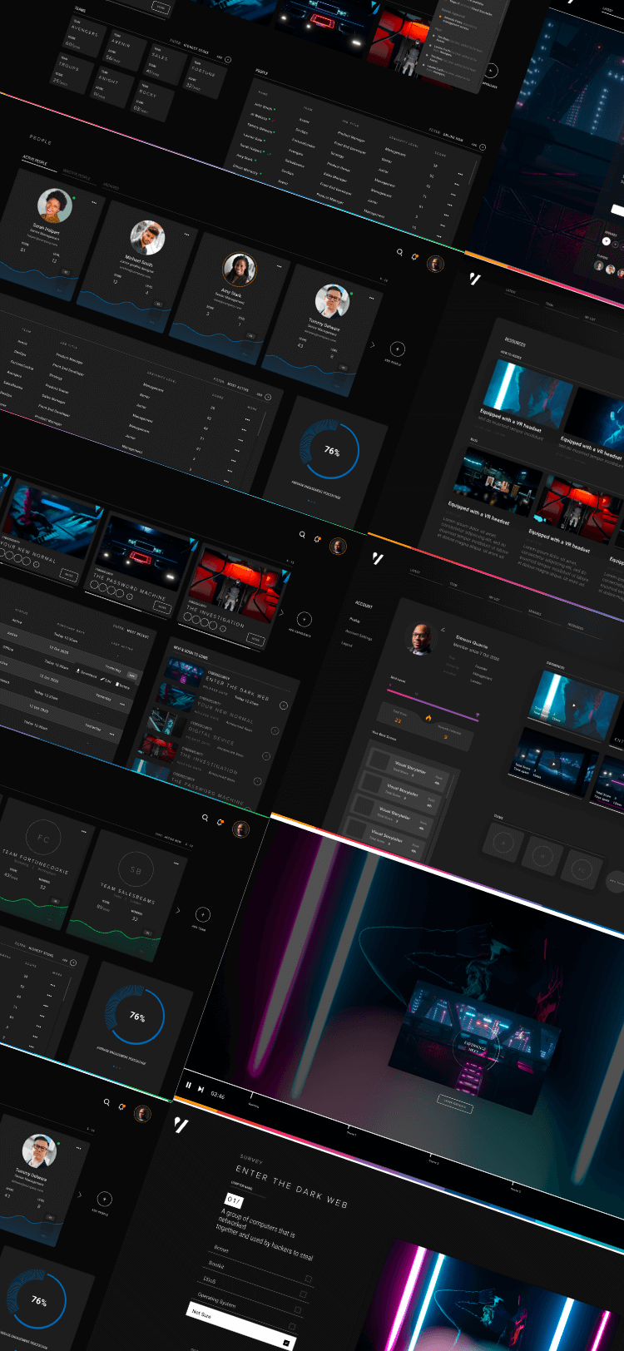Viewport: 624px width, 1351px height.
Task: Check the Botnet answer checkbox
Action: [308, 1279]
